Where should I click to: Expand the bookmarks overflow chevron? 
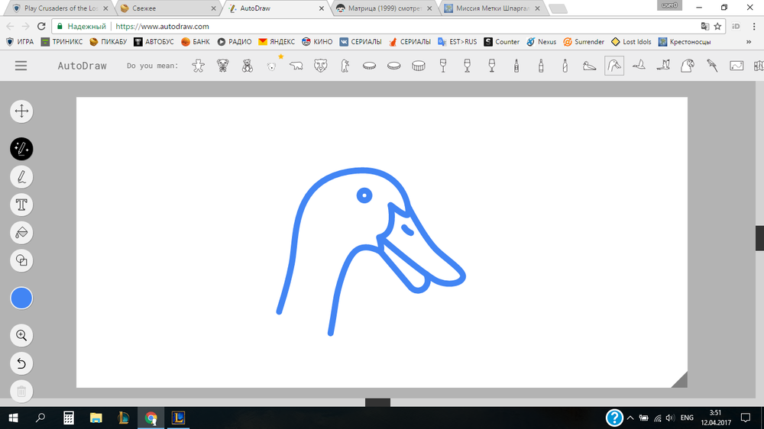coord(749,42)
